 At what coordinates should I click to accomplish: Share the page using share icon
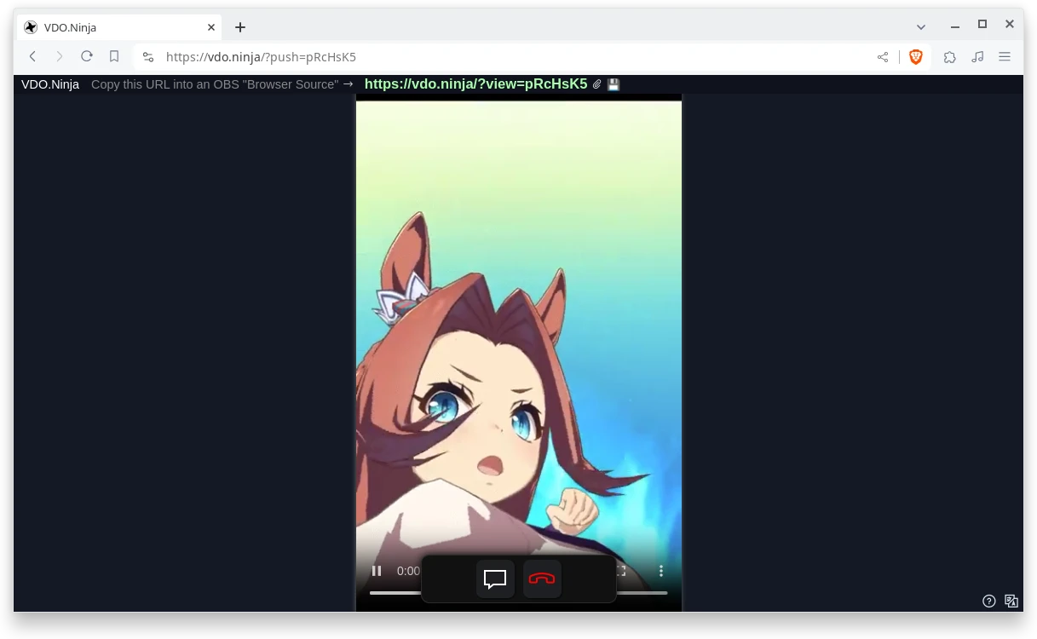click(x=883, y=57)
